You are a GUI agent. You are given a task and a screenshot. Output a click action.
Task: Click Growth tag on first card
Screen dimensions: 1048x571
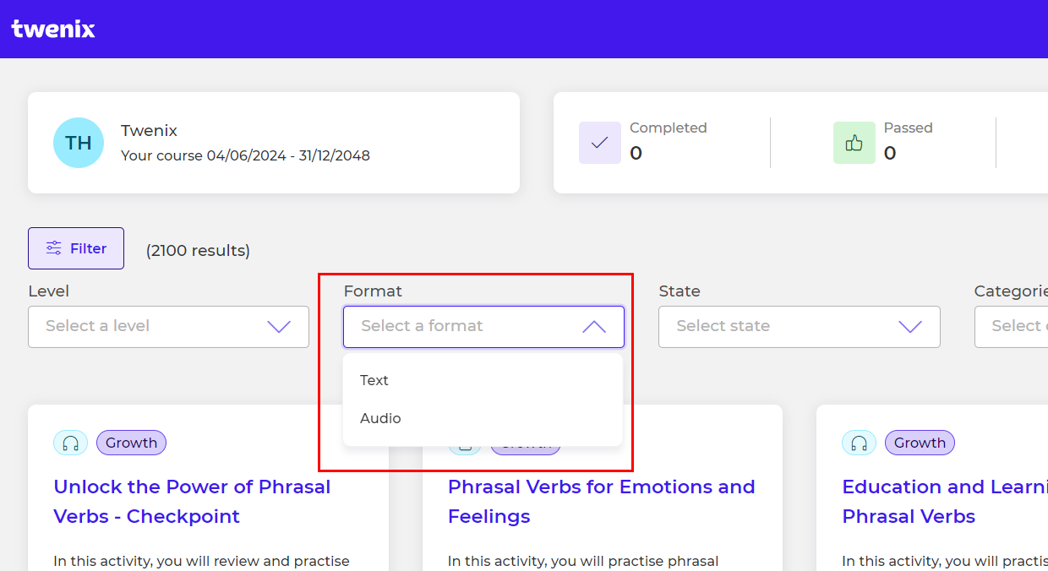click(x=132, y=443)
